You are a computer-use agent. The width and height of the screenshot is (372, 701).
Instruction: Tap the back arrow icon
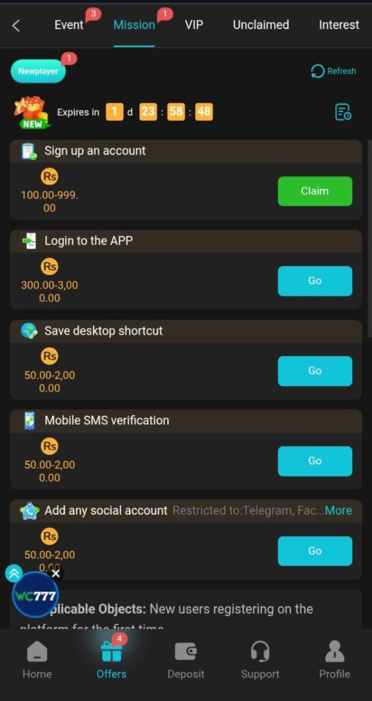point(16,25)
